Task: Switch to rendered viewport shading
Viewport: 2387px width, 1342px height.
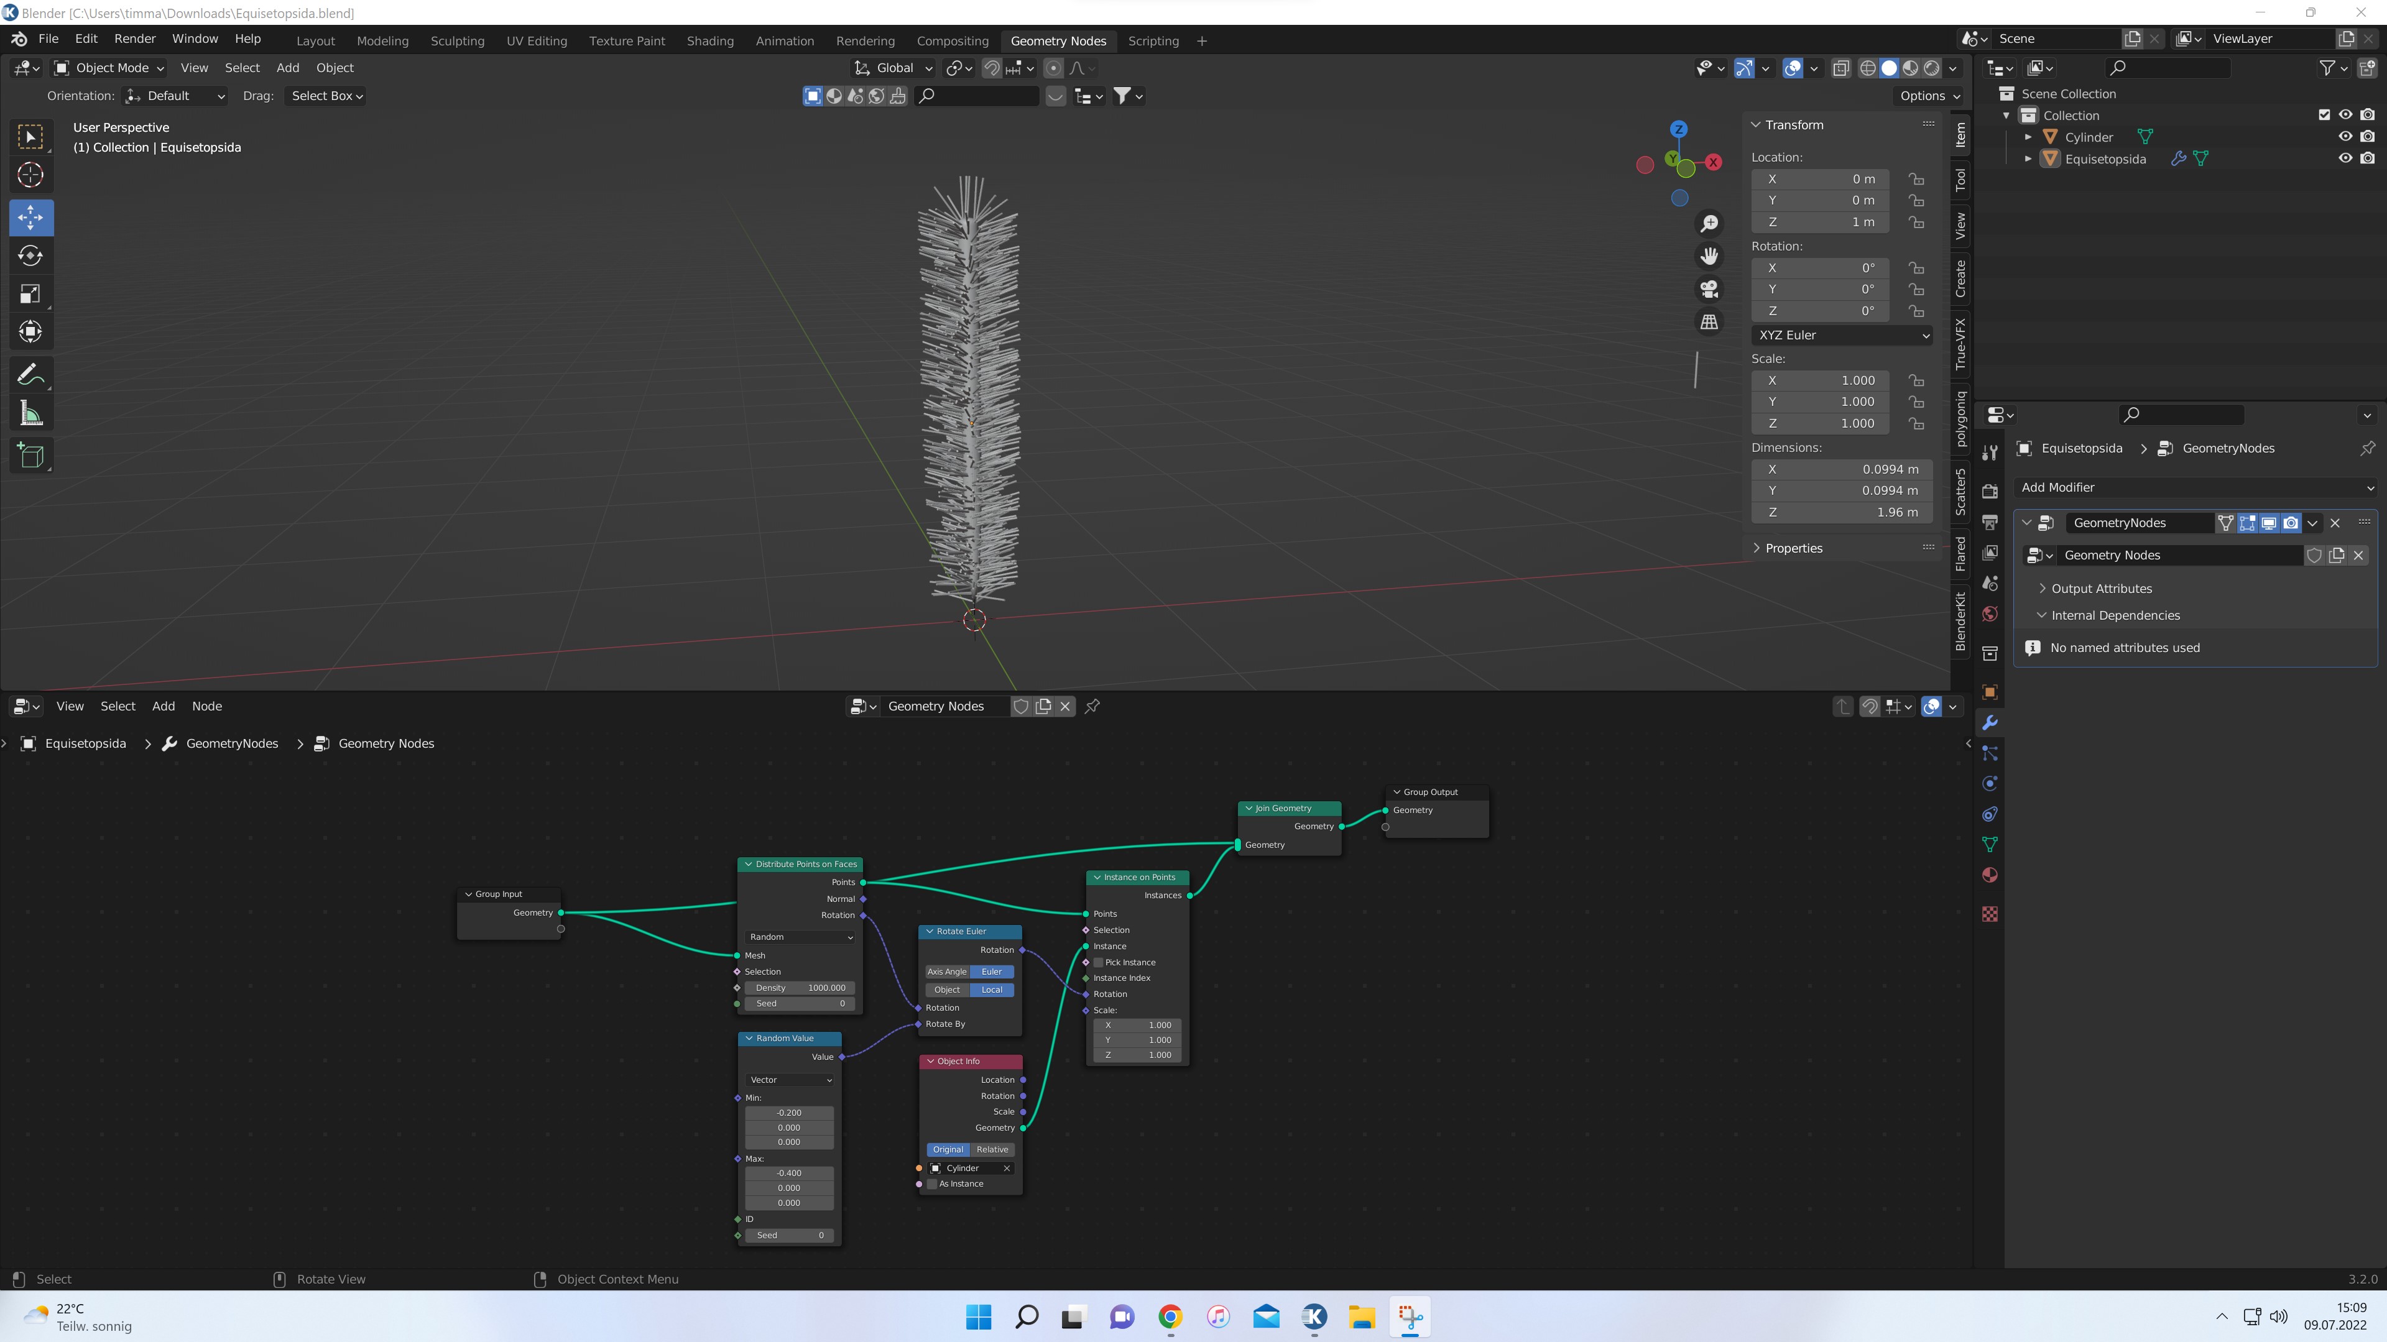Action: (1932, 68)
